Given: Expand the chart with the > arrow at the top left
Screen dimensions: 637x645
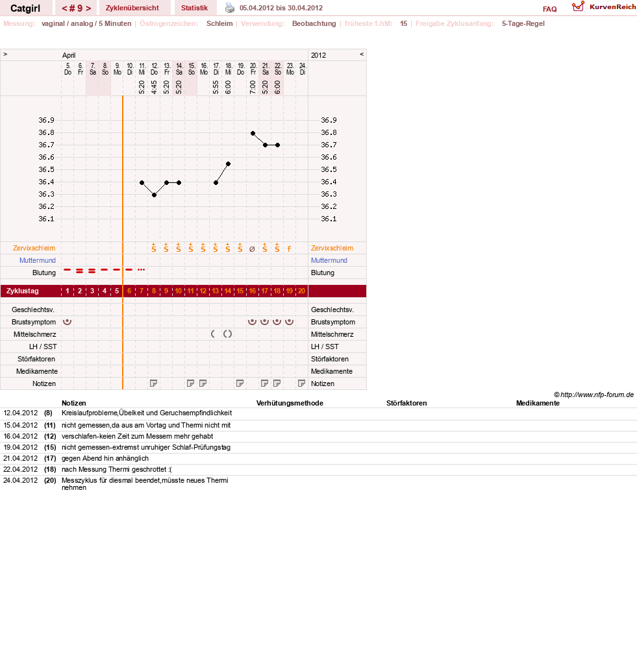Looking at the screenshot, I should pos(5,55).
